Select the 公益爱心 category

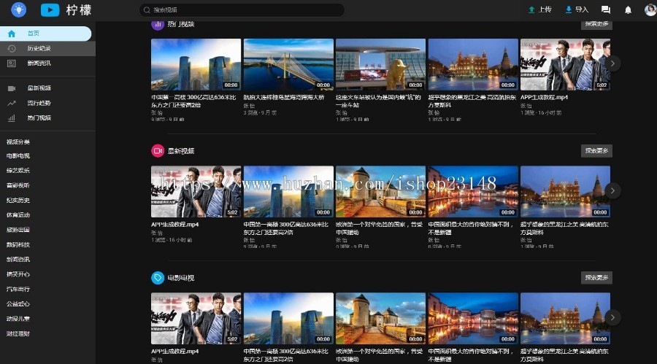point(18,303)
